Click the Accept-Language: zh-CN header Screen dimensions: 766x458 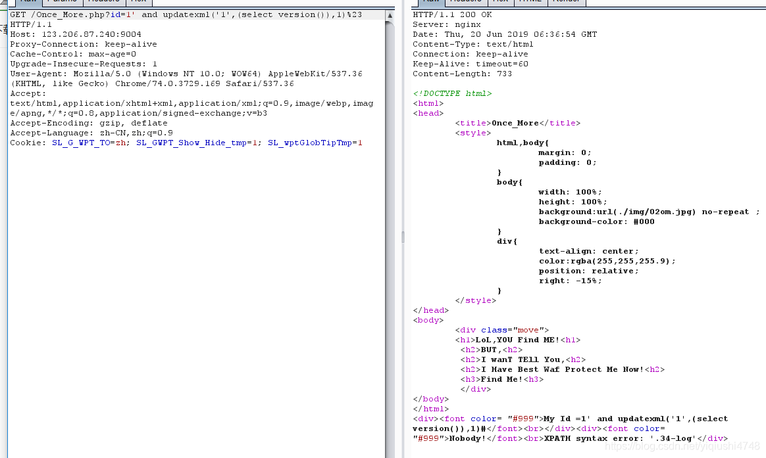point(91,133)
